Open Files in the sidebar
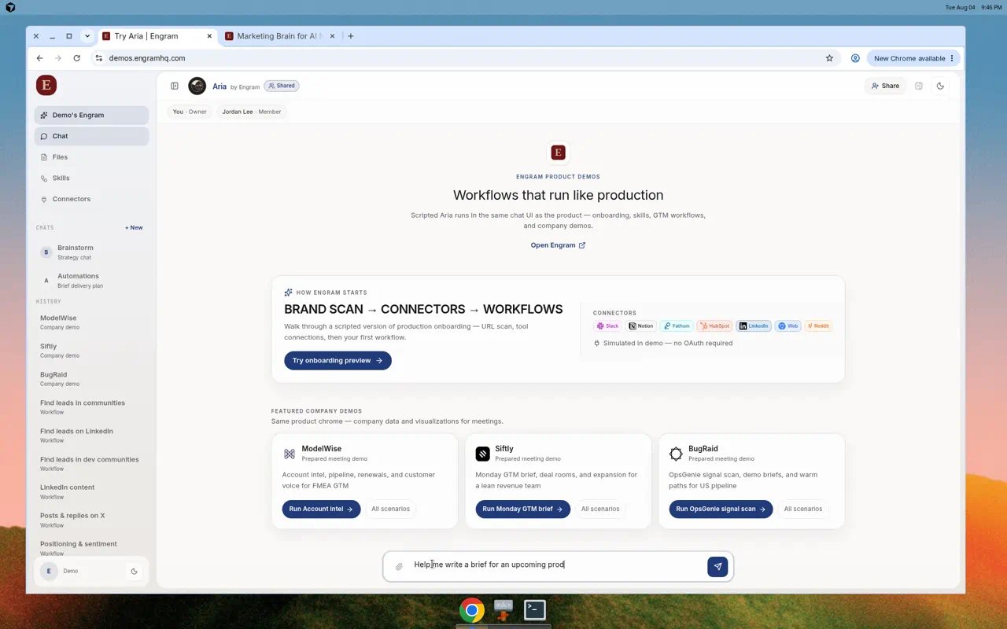 coord(91,157)
